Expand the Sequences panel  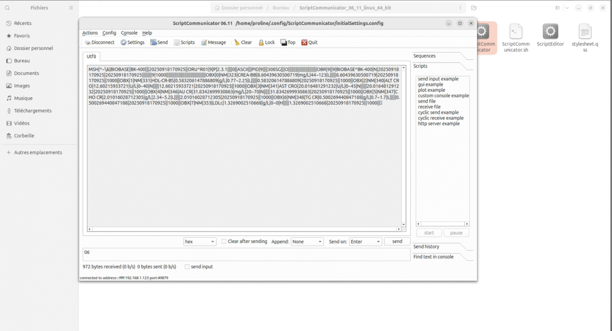pyautogui.click(x=442, y=56)
